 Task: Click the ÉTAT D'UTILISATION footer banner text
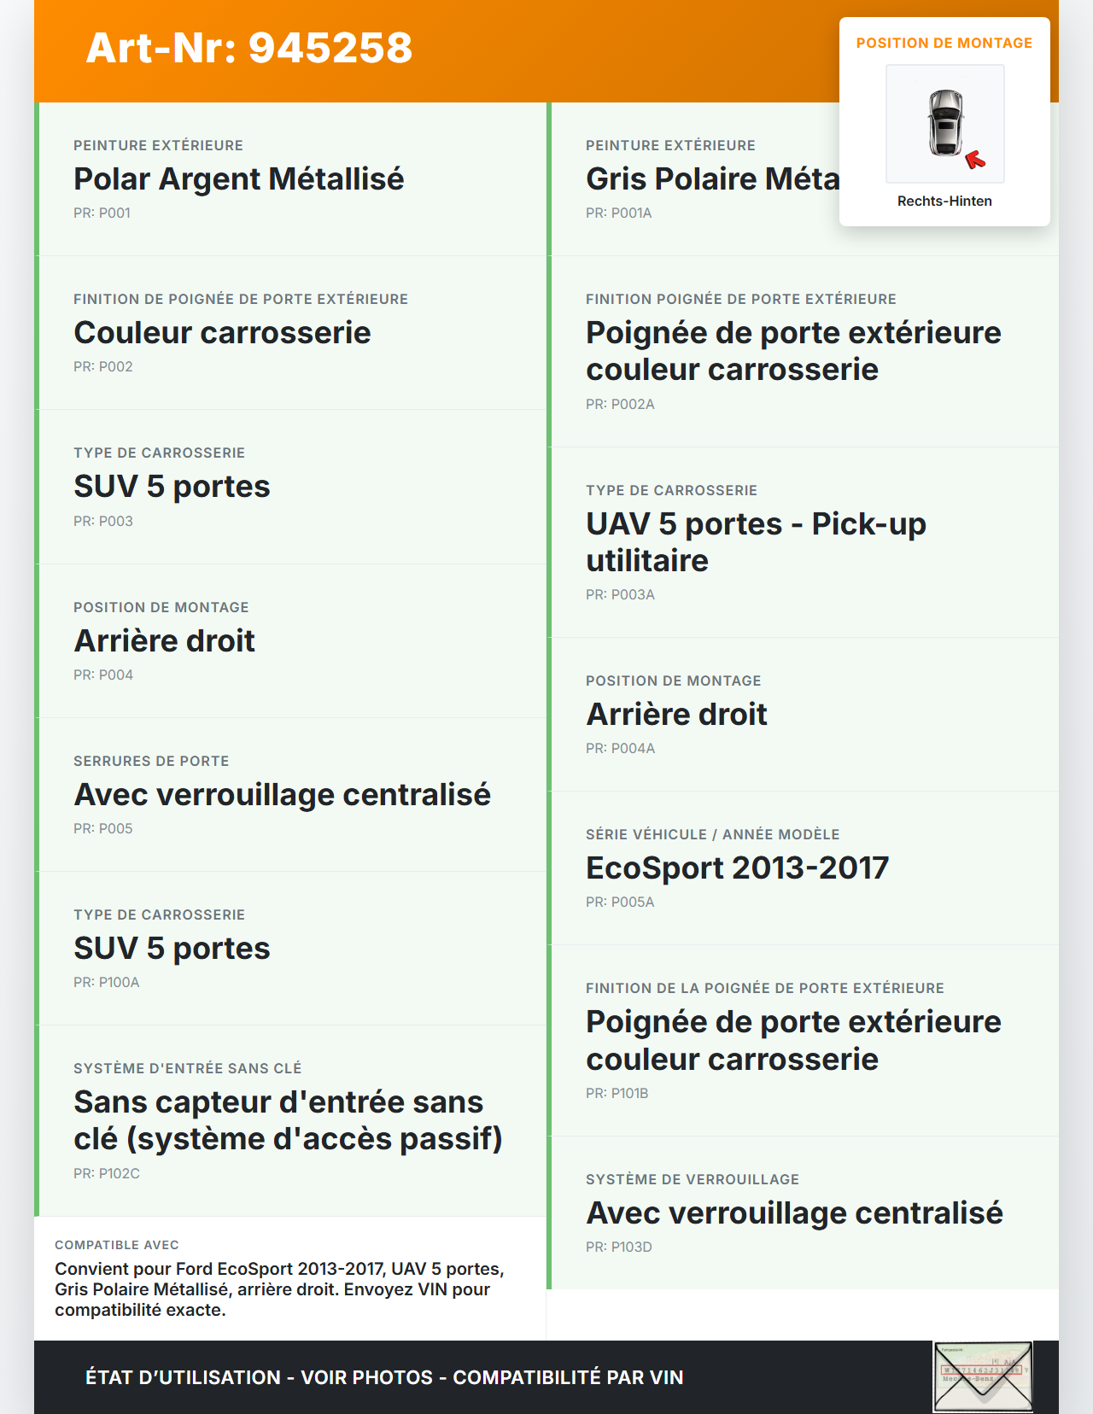click(x=384, y=1377)
